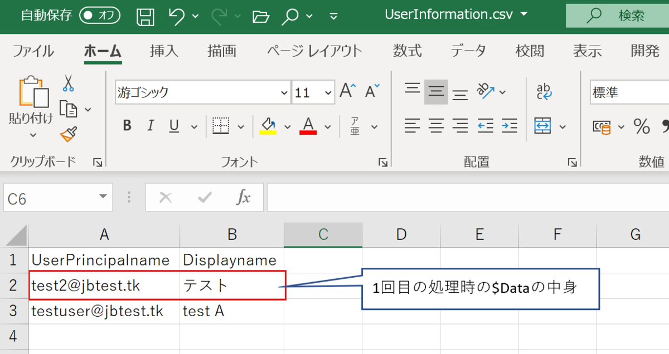Decrease font size with small A
Screen dimensions: 669x354
pos(372,91)
